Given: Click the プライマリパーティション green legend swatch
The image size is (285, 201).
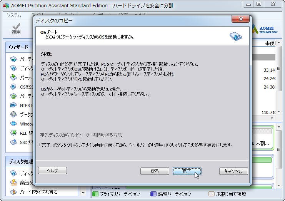Looking at the screenshot, I should pos(95,194).
